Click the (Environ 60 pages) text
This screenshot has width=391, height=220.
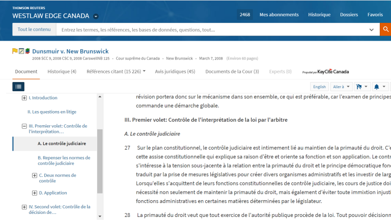pyautogui.click(x=242, y=59)
